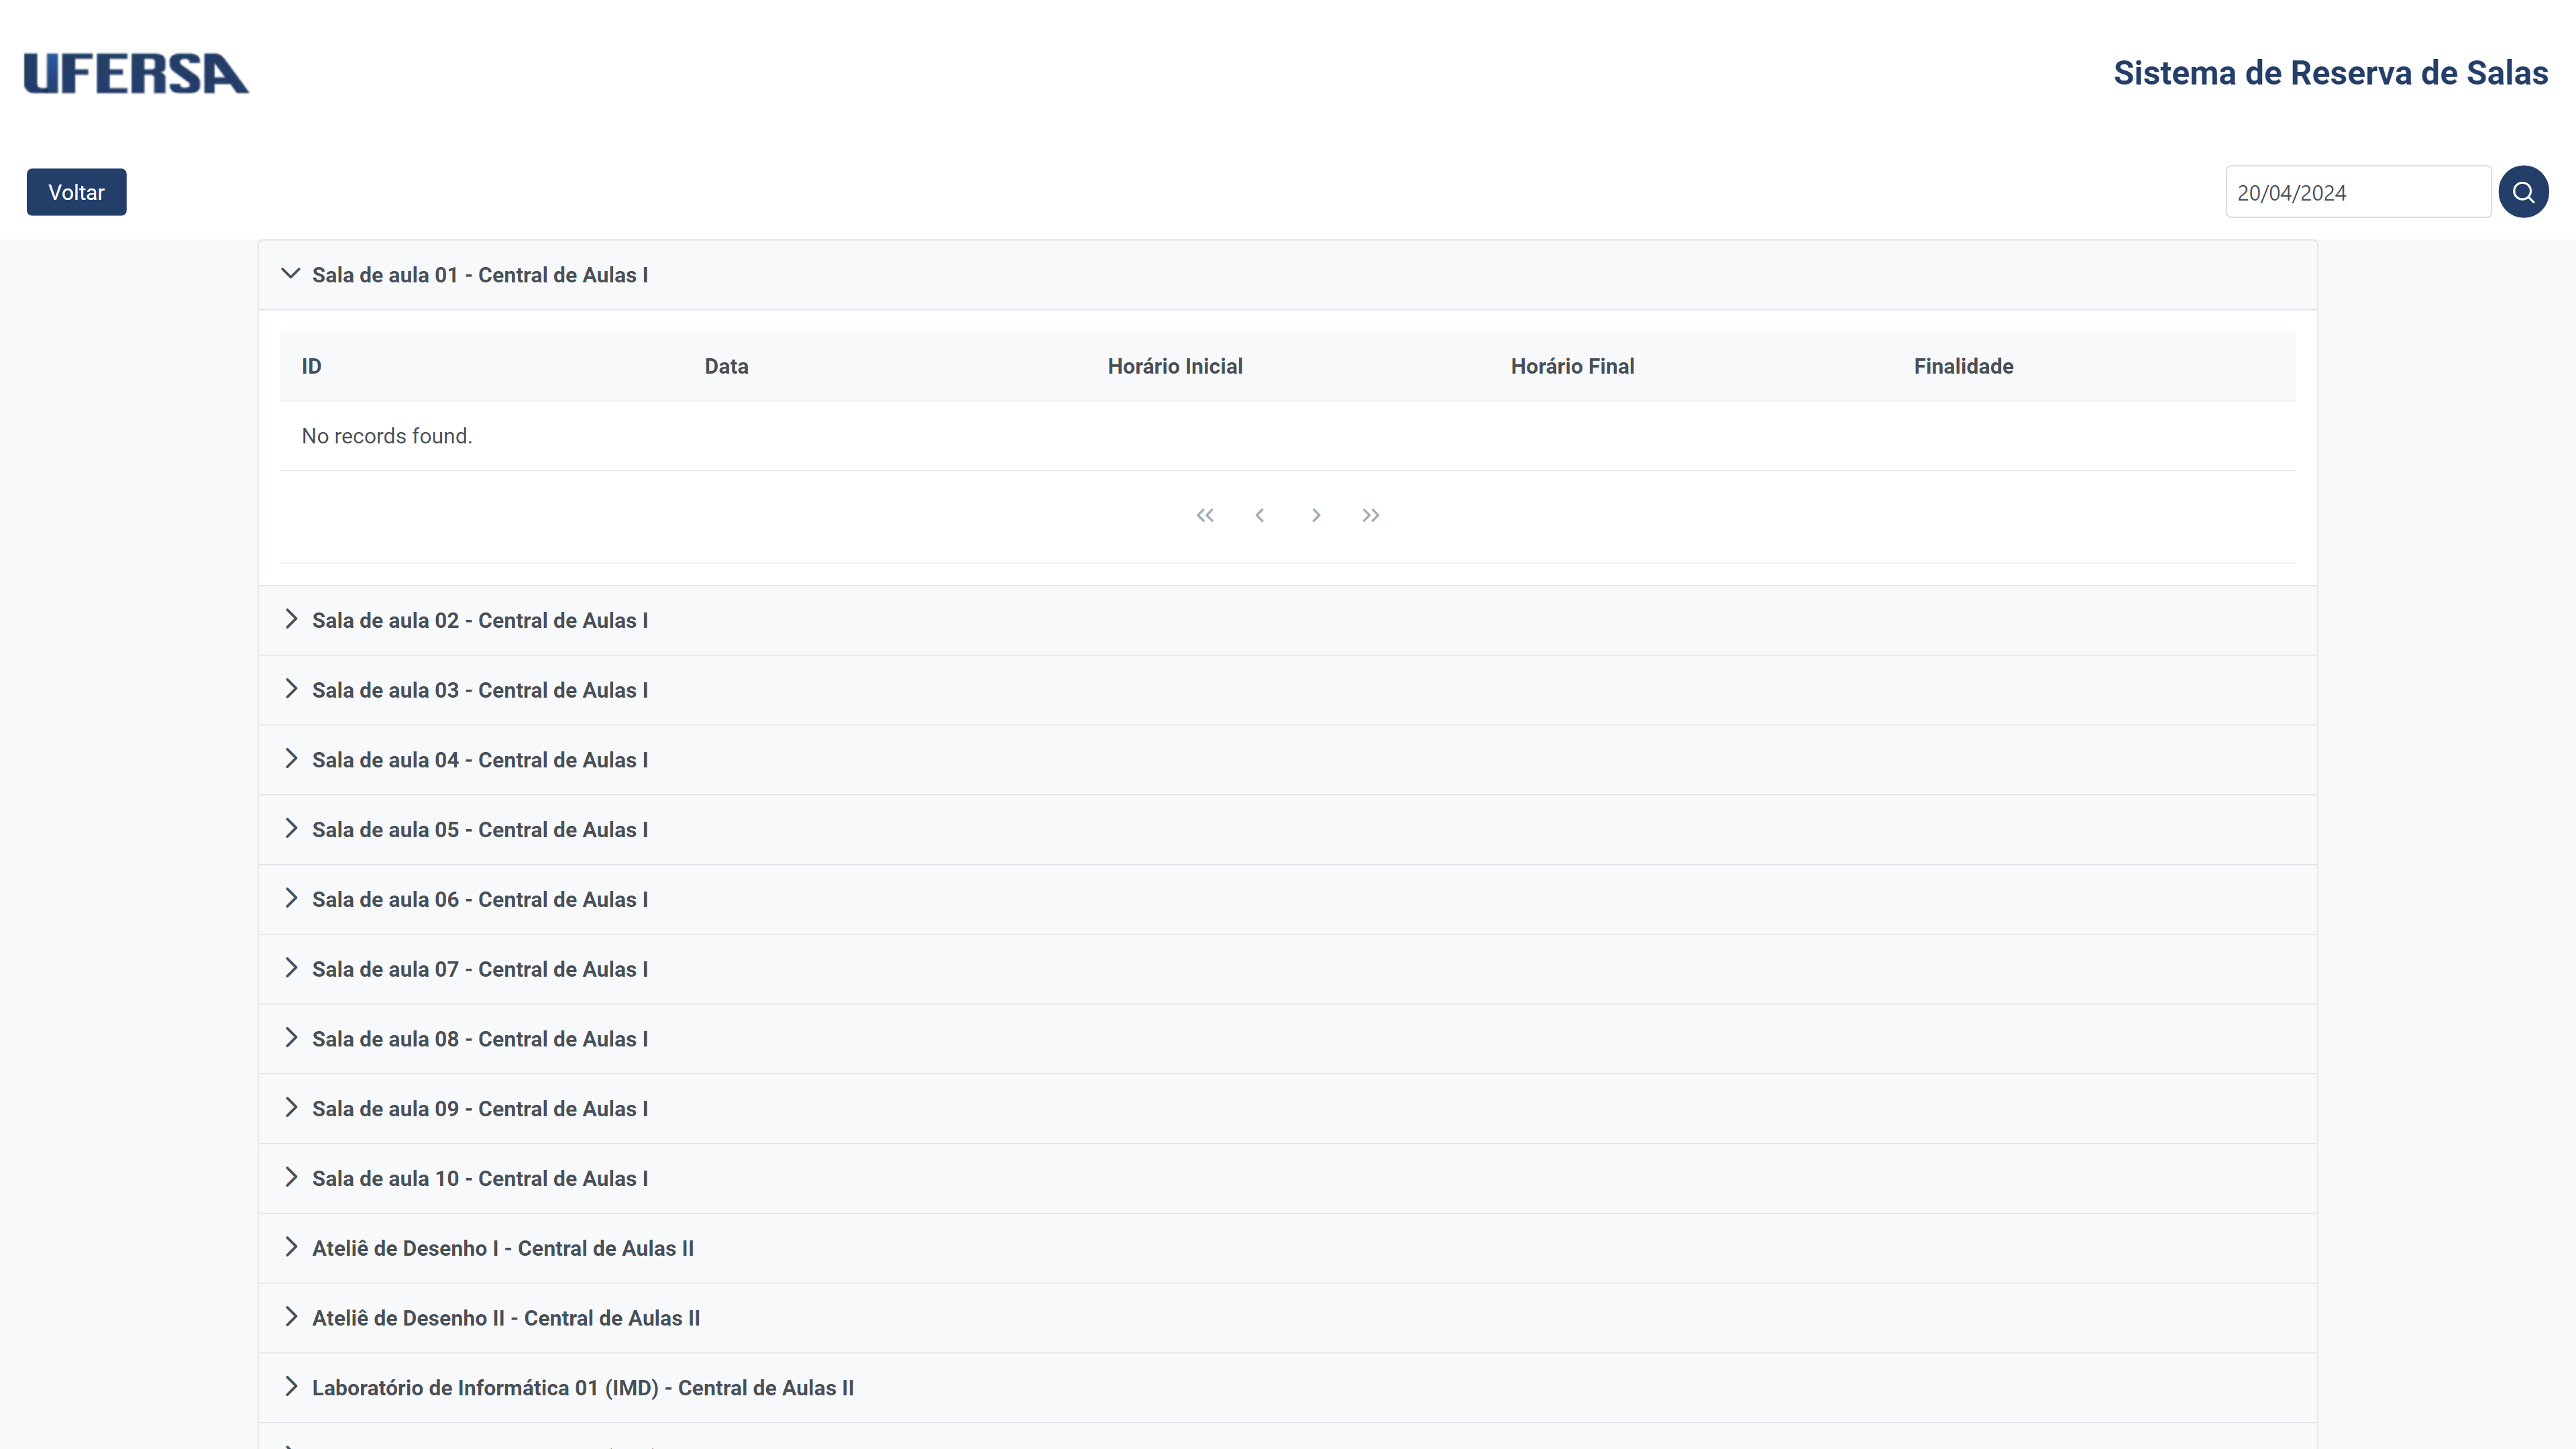
Task: Click 'Sala de aula 07 - Central de Aulas I' title
Action: 480,969
